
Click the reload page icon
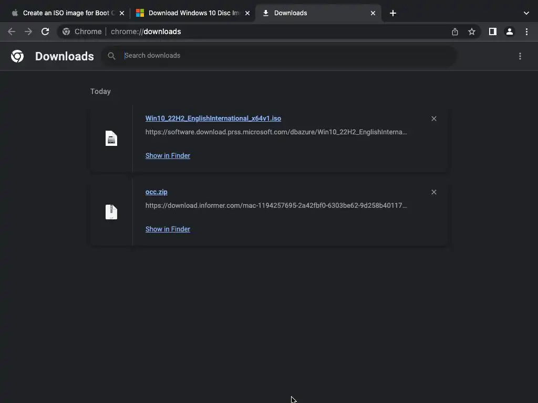pyautogui.click(x=45, y=31)
